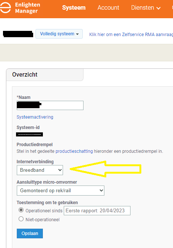Click the Systeem-id label
Image resolution: width=173 pixels, height=248 pixels.
(28, 128)
